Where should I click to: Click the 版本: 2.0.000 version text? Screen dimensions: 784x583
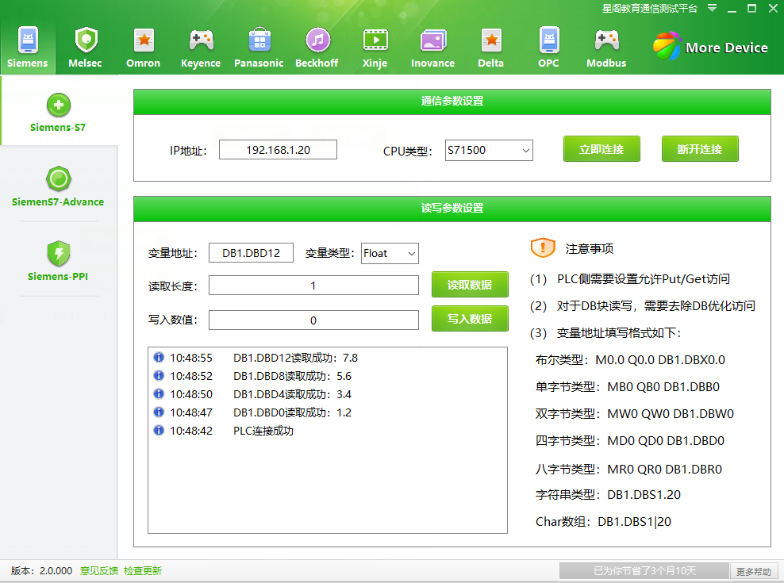(41, 570)
